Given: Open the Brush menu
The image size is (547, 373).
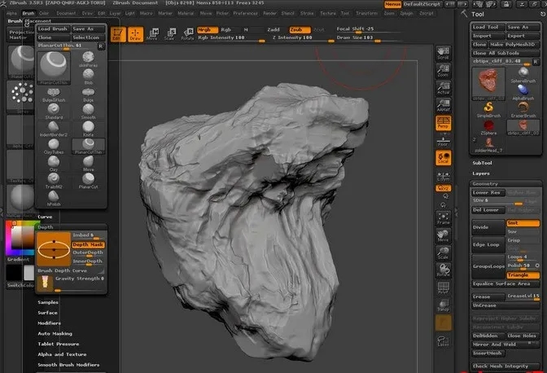Looking at the screenshot, I should (x=28, y=14).
